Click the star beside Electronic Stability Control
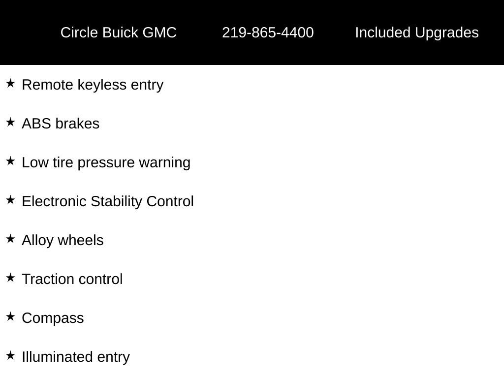Screen dimensions: 504x378 click(x=10, y=200)
